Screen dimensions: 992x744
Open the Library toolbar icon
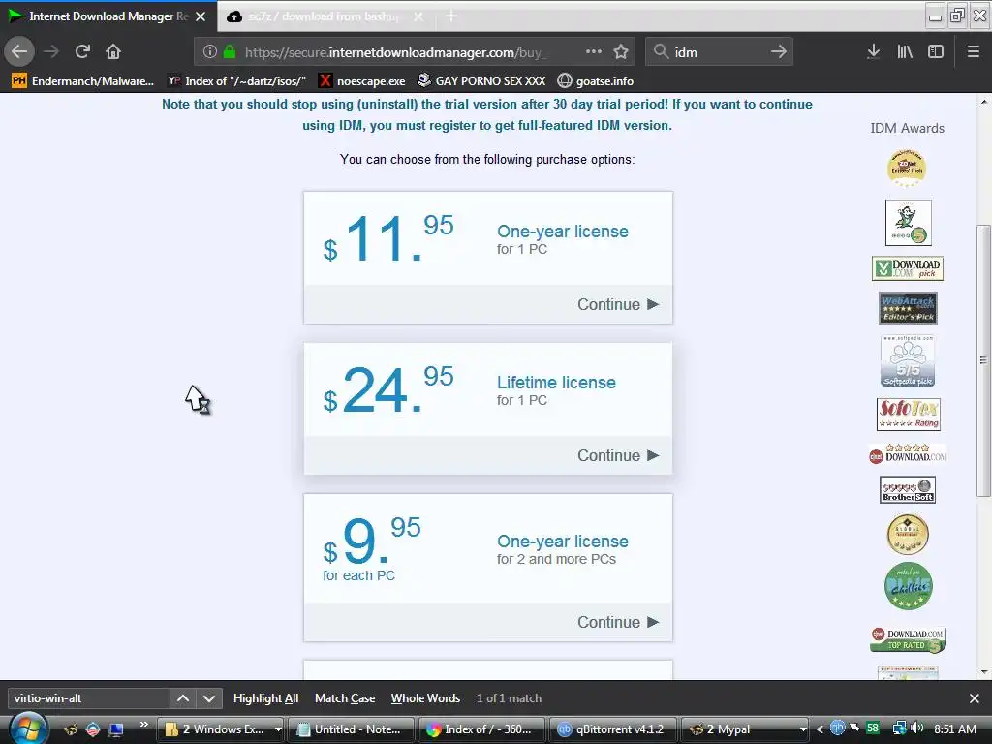(x=905, y=52)
